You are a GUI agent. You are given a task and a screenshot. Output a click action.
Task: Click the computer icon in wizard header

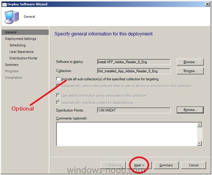[x=11, y=17]
